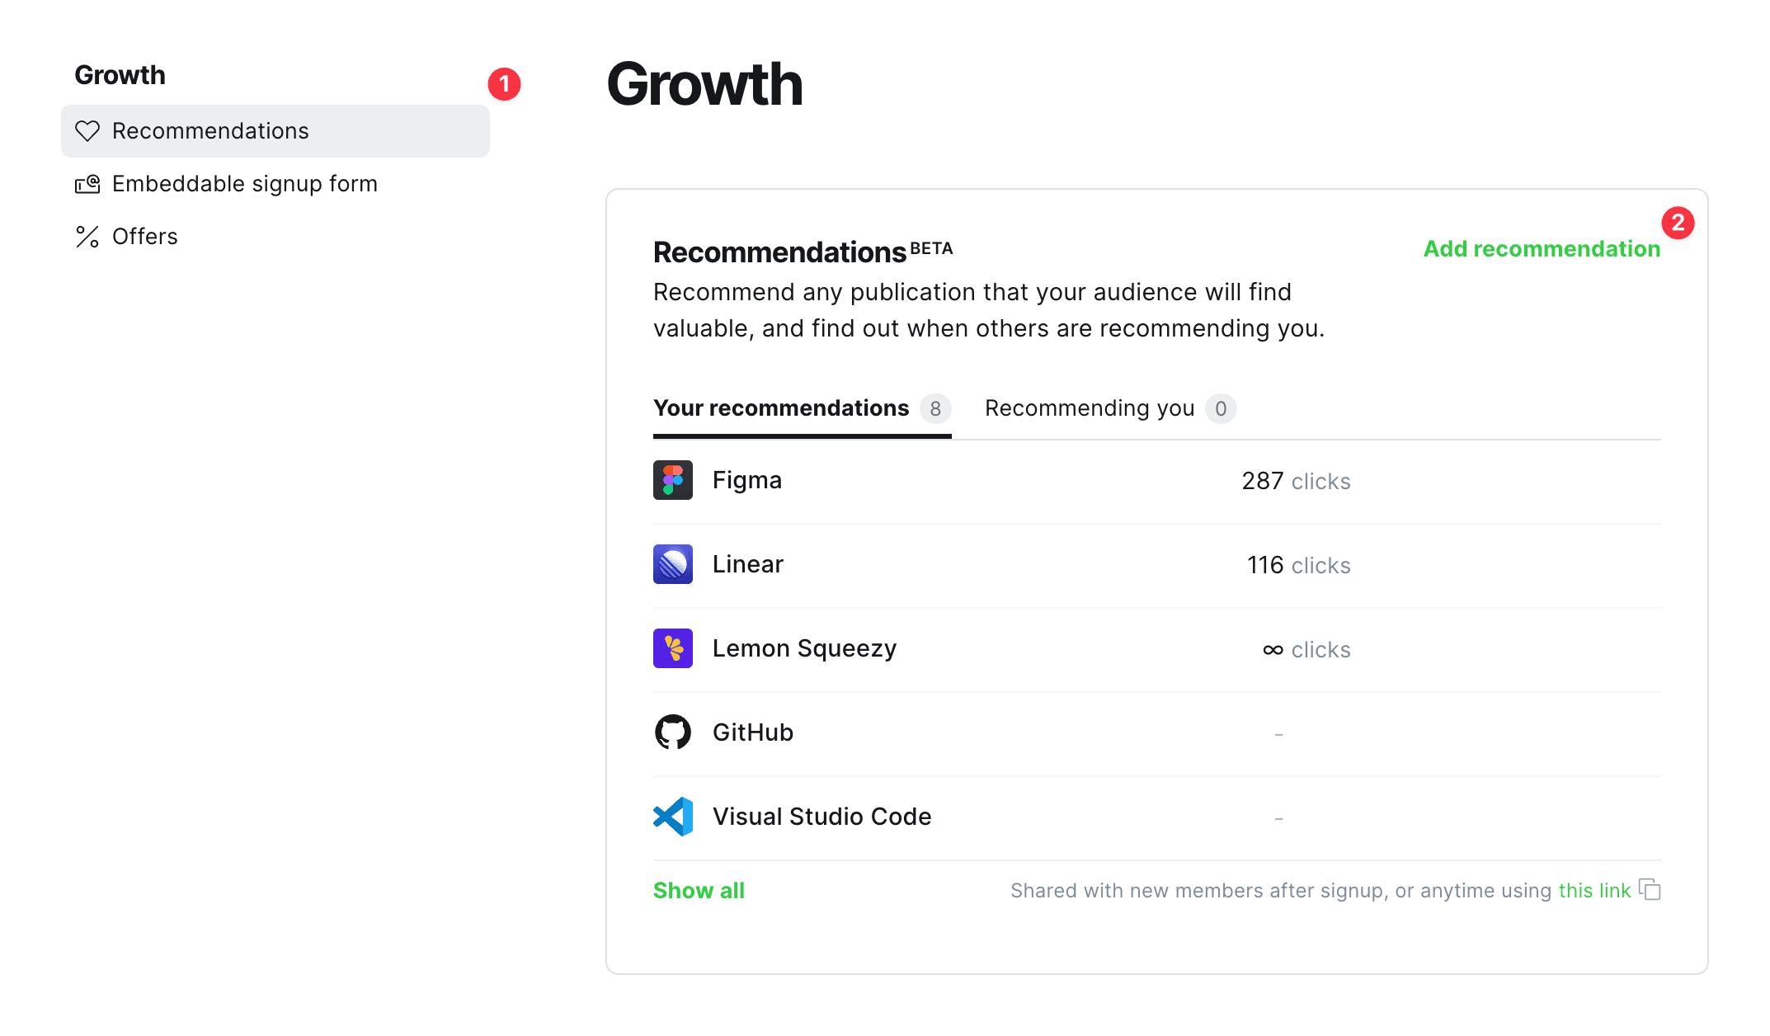1770x1036 pixels.
Task: Click the percent icon next to Offers
Action: [x=87, y=237]
